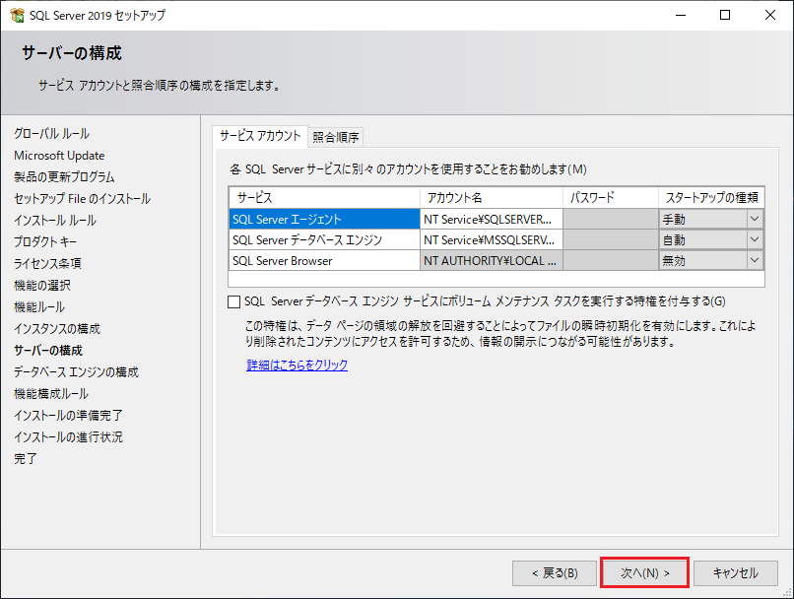Click the 次へ(N) button
794x599 pixels.
pos(644,572)
